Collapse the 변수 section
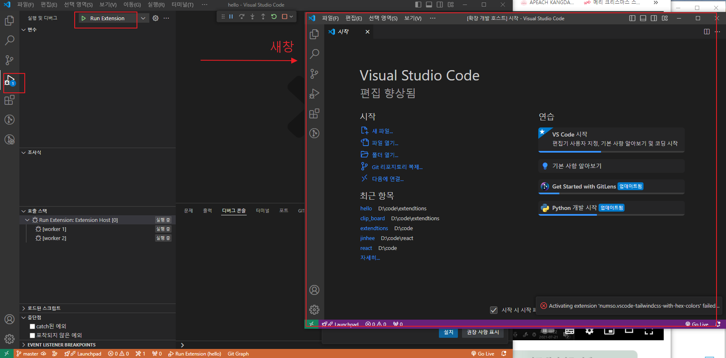Viewport: 726px width, 358px height. coord(97,30)
